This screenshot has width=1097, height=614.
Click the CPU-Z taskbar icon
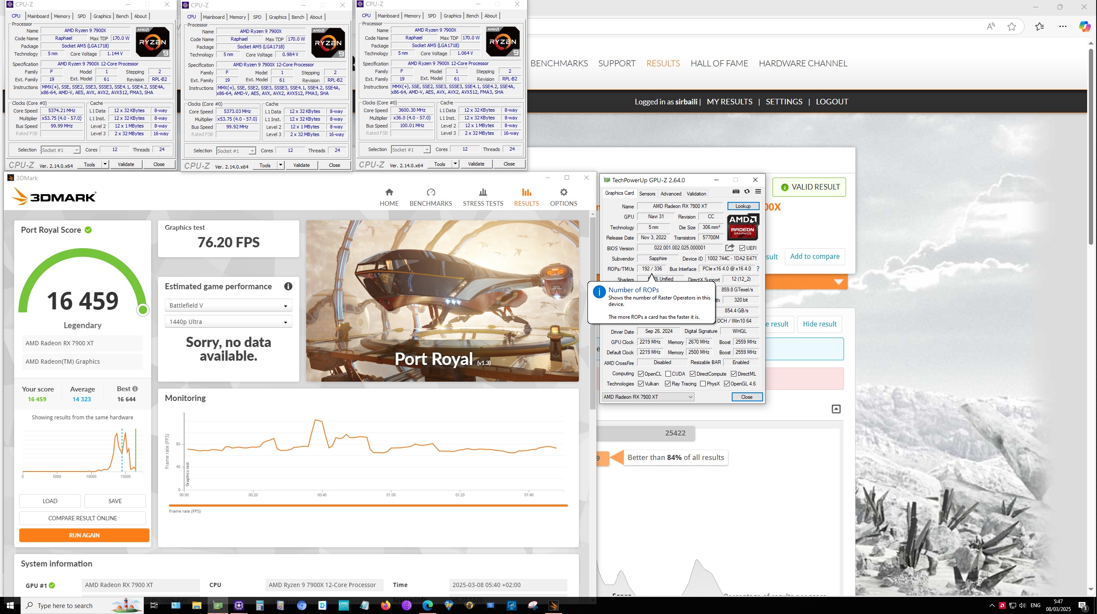tap(238, 605)
